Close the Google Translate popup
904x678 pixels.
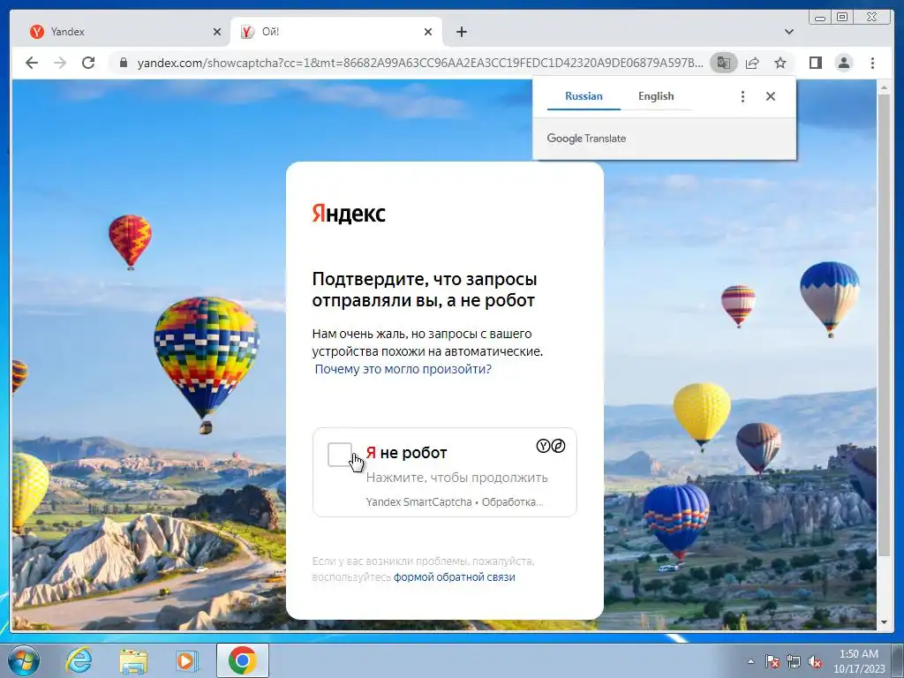click(770, 96)
